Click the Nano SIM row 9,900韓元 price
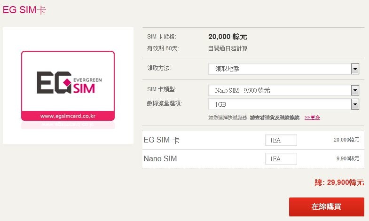 [348, 158]
